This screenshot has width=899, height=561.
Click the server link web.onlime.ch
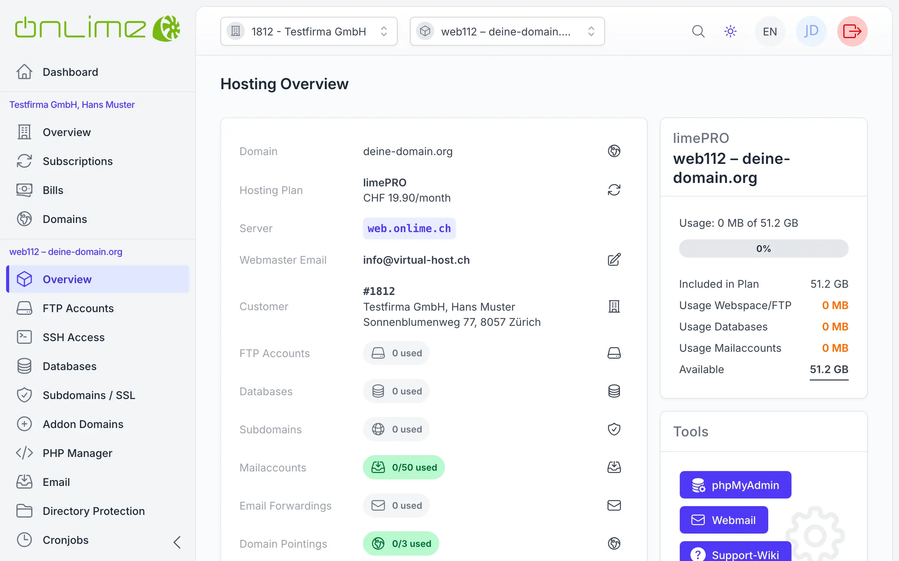[x=409, y=228]
